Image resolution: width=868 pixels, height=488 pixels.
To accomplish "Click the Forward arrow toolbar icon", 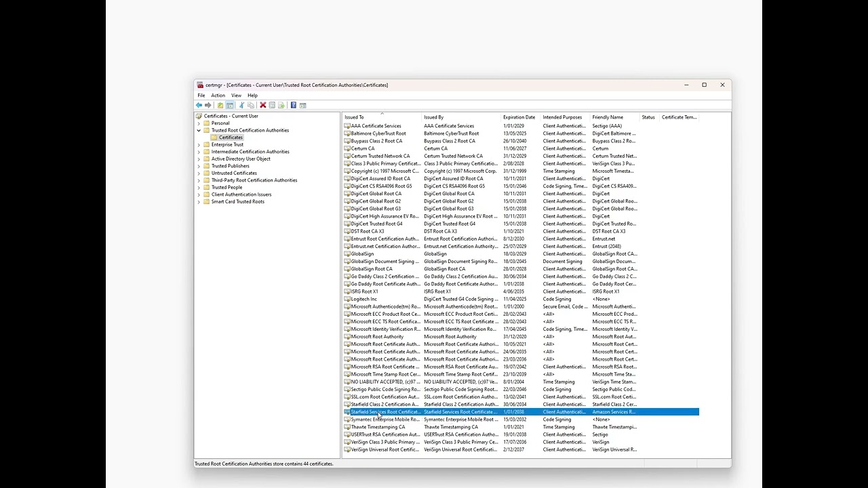I will pos(208,105).
